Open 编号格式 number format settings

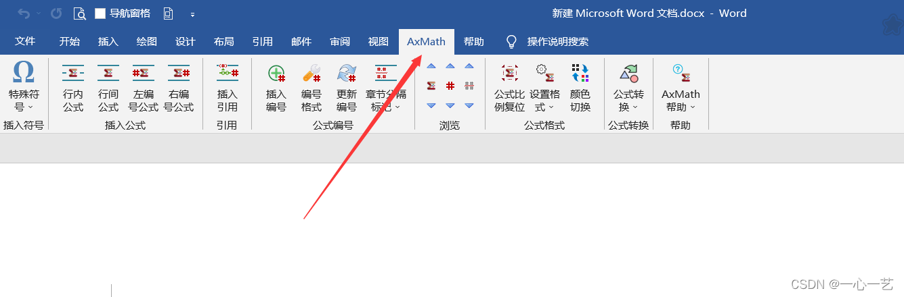click(x=311, y=87)
